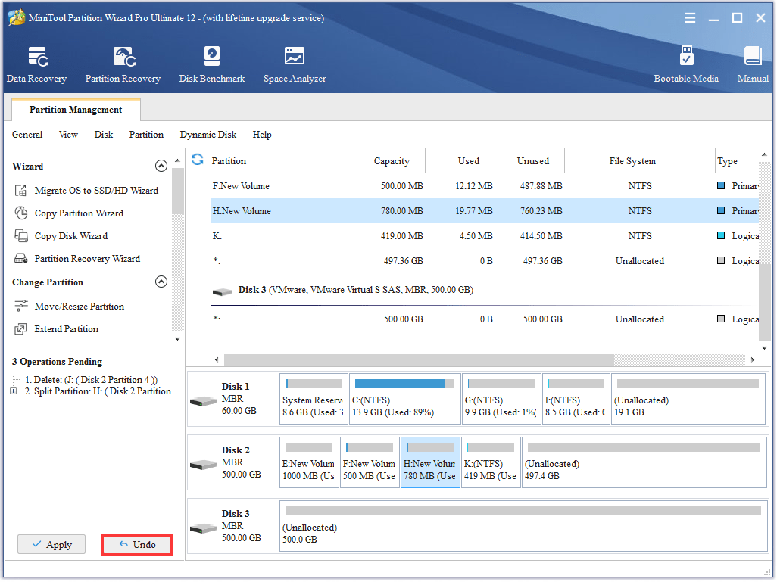Refresh the partition list
Image resolution: width=777 pixels, height=582 pixels.
point(197,160)
